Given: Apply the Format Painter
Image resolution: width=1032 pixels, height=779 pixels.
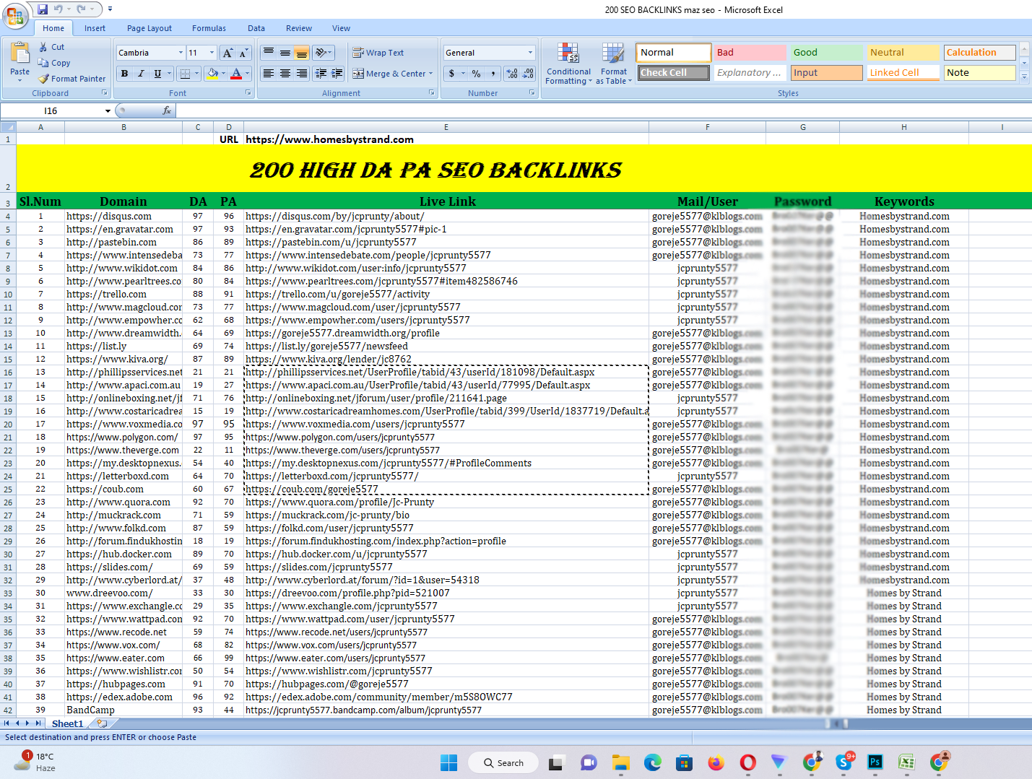Looking at the screenshot, I should click(71, 78).
